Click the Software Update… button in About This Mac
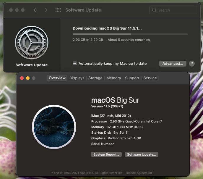The height and width of the screenshot is (179, 203). pyautogui.click(x=141, y=154)
